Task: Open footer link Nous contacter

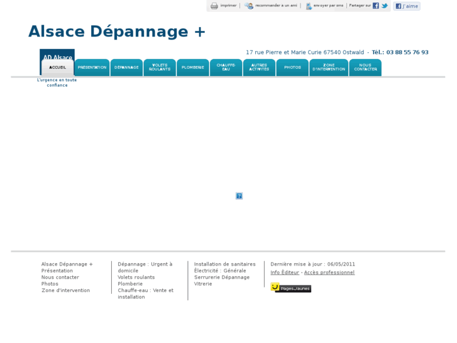Action: [x=60, y=278]
